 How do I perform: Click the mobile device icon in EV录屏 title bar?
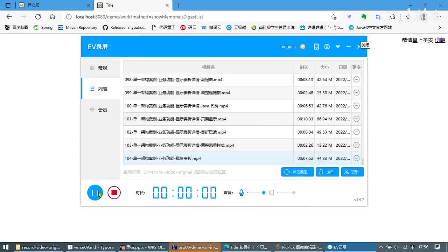[x=316, y=47]
